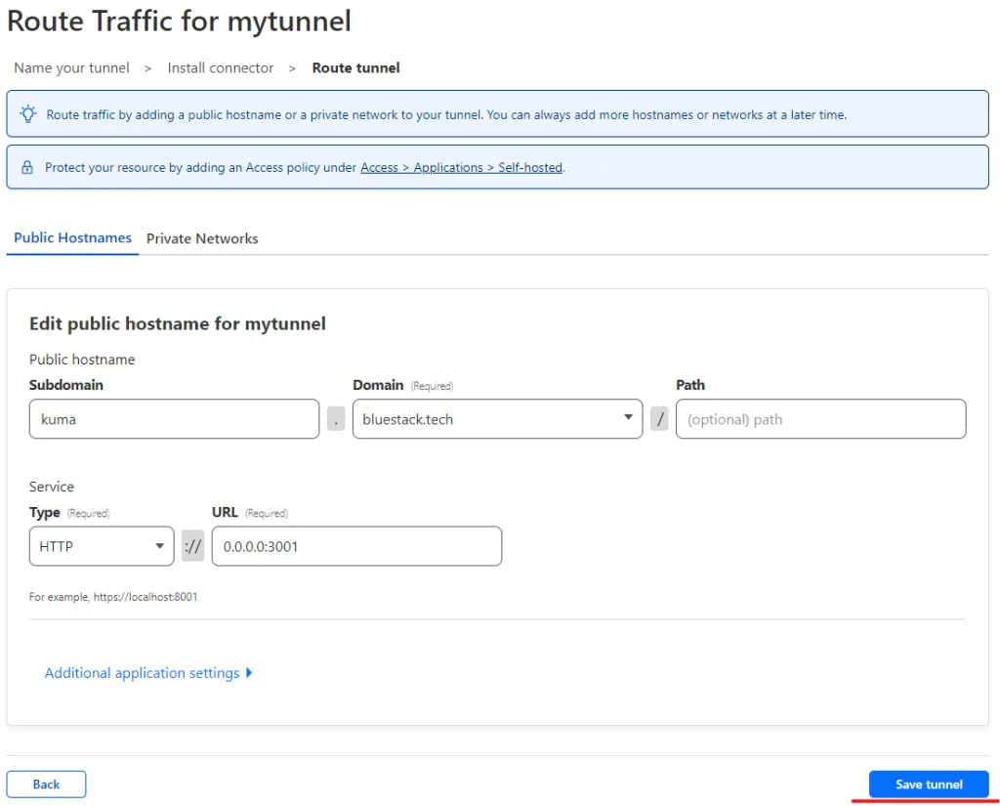Click the example text https://localhost:8001

[x=146, y=597]
